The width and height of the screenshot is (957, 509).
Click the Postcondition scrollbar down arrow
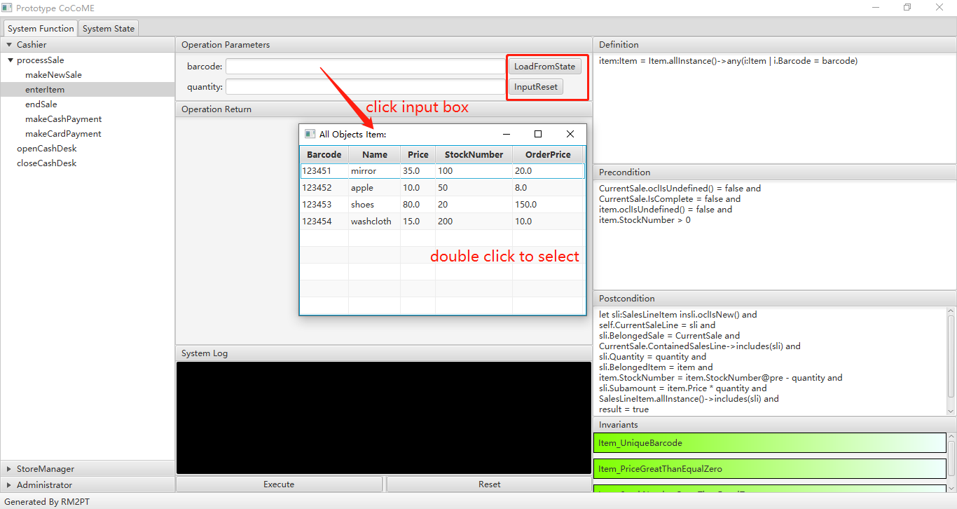tap(951, 411)
